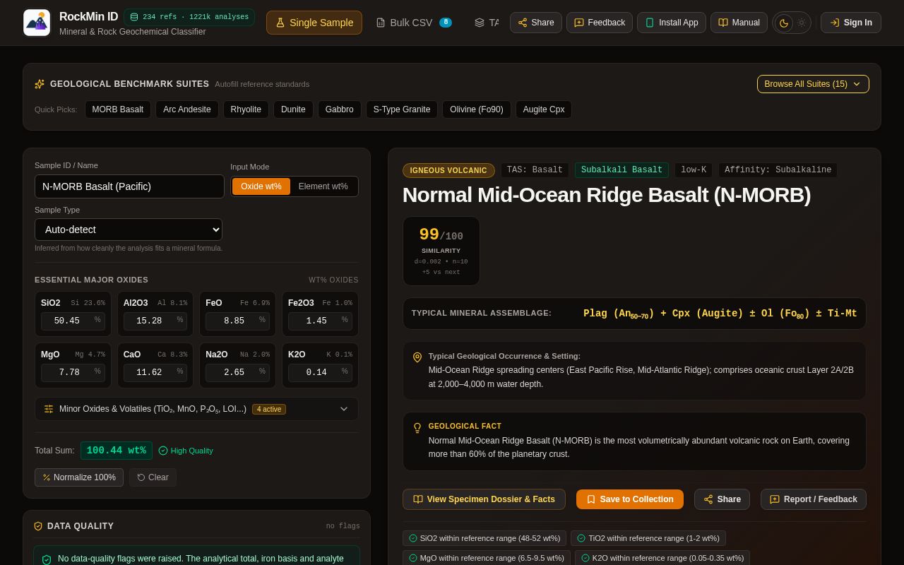Screen dimensions: 904x565
Task: Click the SiO2 value field
Action: [72, 321]
